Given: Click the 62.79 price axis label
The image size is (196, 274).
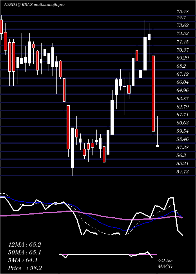Looking at the screenshot, I should pyautogui.click(x=183, y=106).
